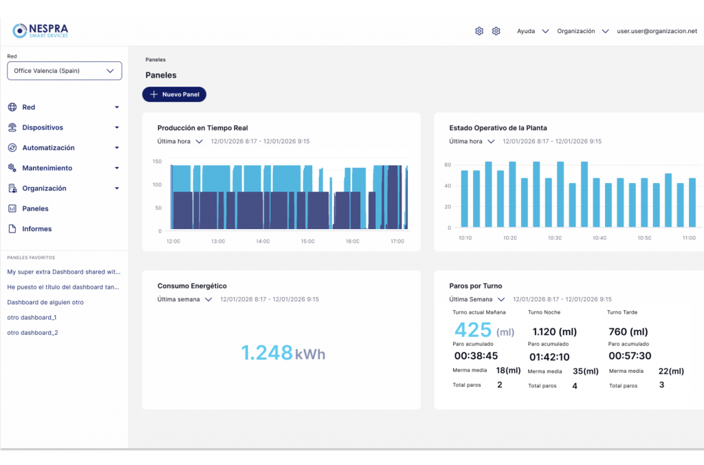Click user.user@organizacion.net account label
The height and width of the screenshot is (465, 704).
pos(657,31)
